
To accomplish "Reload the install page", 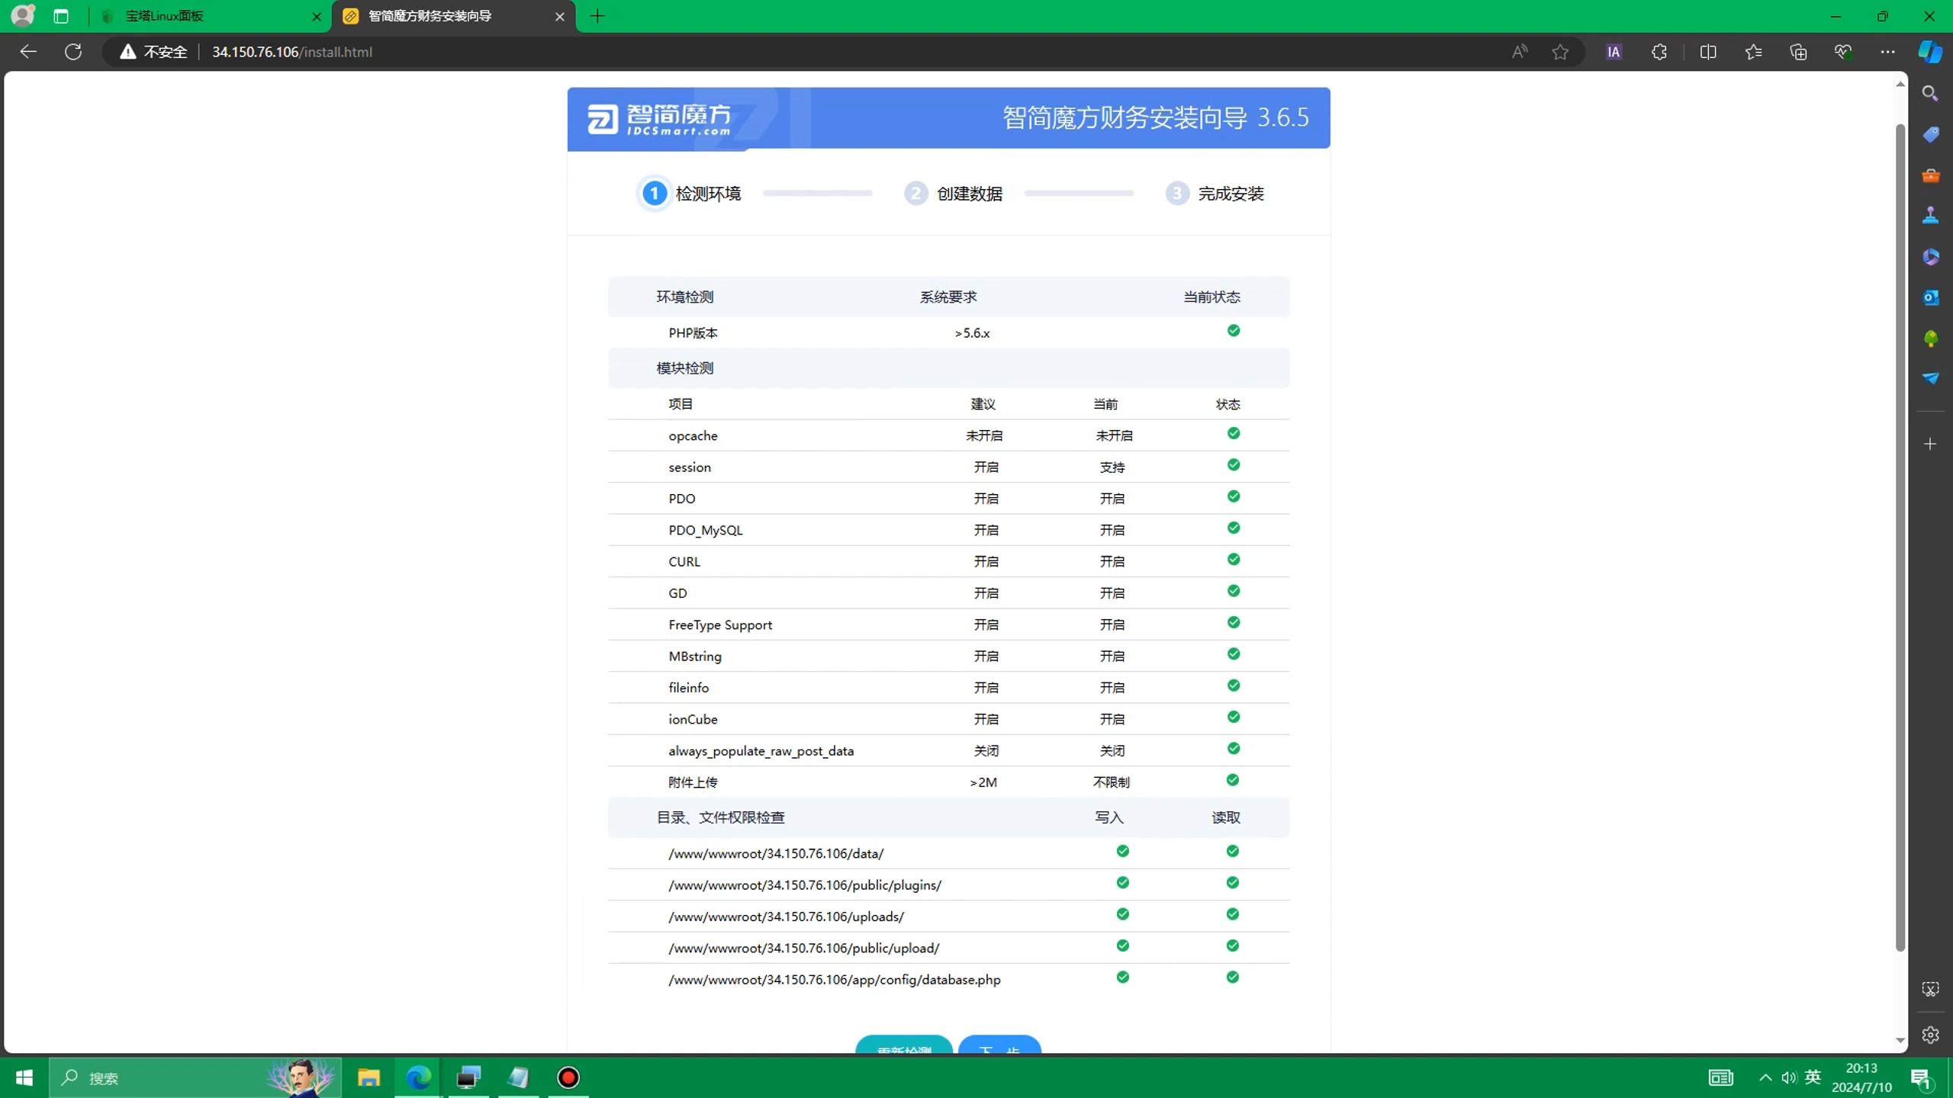I will tap(73, 52).
